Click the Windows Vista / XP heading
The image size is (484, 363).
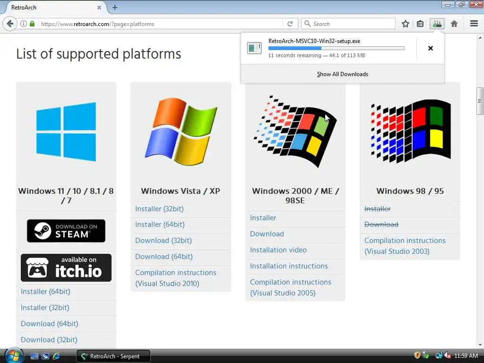point(181,191)
